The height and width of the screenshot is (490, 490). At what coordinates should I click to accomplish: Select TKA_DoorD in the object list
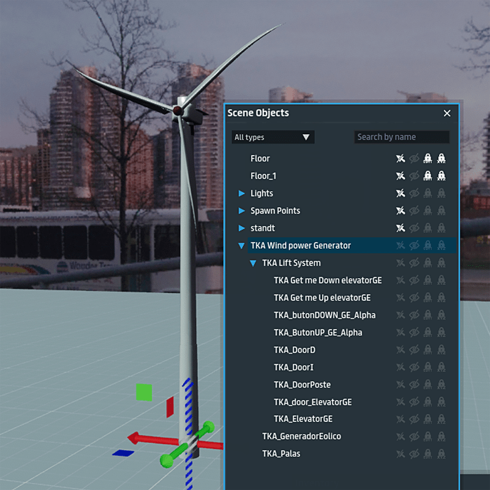click(x=295, y=350)
